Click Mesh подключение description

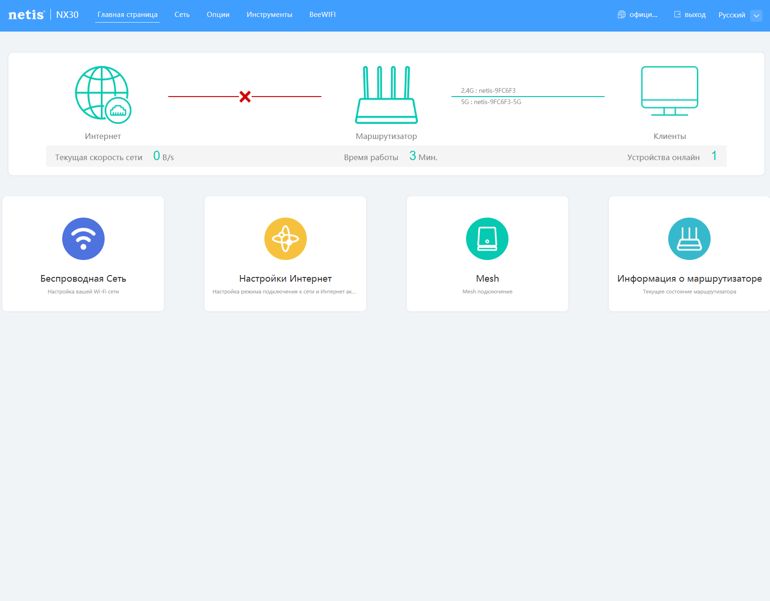tap(487, 292)
